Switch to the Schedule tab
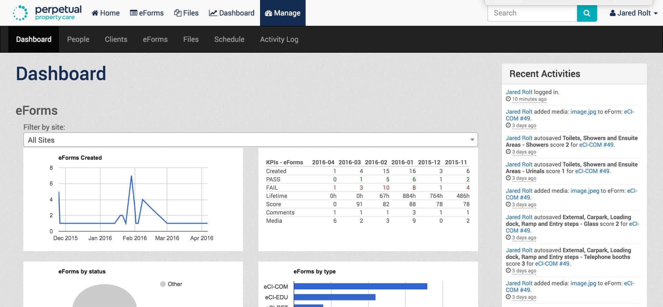663x307 pixels. (x=229, y=39)
